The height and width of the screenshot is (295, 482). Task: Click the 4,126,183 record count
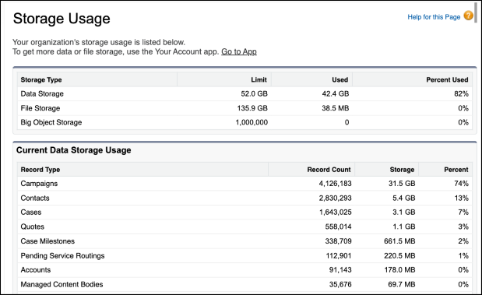[335, 184]
